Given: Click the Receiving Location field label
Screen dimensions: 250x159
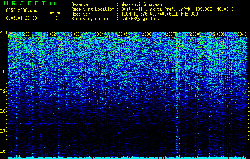Looking at the screenshot, I should click(93, 9).
